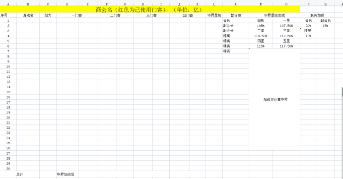Click the 暂任职 header cell
This screenshot has height=179, width=343.
[236, 15]
